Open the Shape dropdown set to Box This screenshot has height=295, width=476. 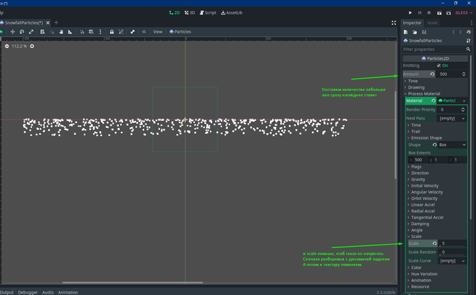coord(449,145)
